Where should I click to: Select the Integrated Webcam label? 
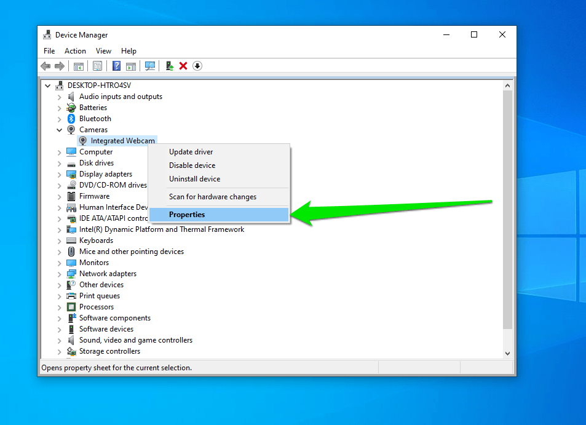click(122, 141)
